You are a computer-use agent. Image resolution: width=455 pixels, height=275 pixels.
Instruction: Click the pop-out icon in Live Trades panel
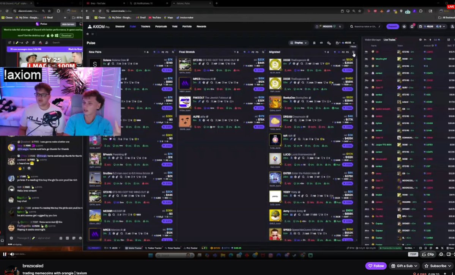[449, 40]
